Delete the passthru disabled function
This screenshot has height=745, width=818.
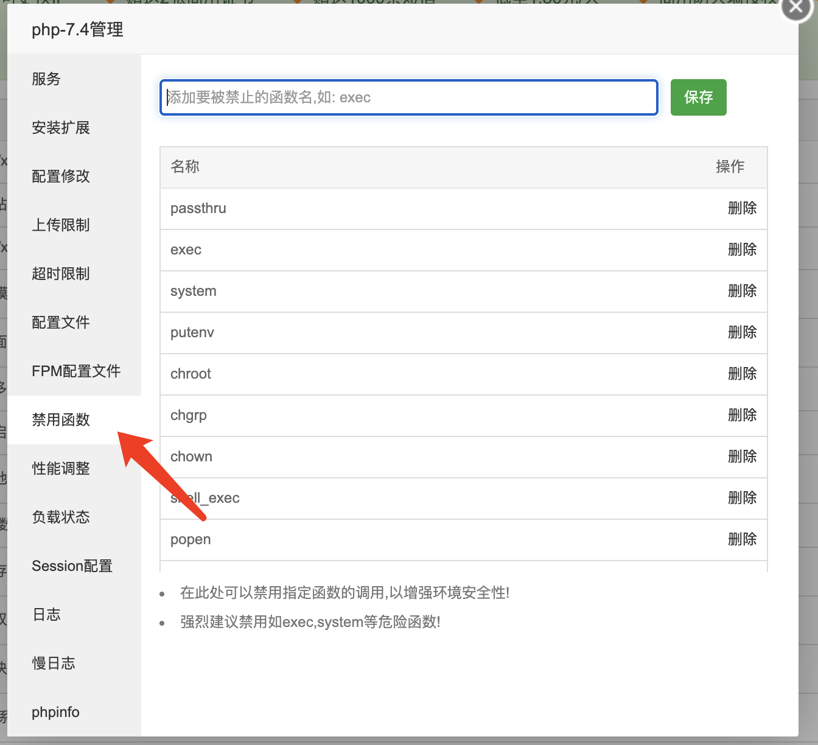[742, 208]
